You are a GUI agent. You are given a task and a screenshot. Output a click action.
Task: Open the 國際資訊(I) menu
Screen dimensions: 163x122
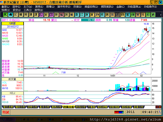pos(107,7)
